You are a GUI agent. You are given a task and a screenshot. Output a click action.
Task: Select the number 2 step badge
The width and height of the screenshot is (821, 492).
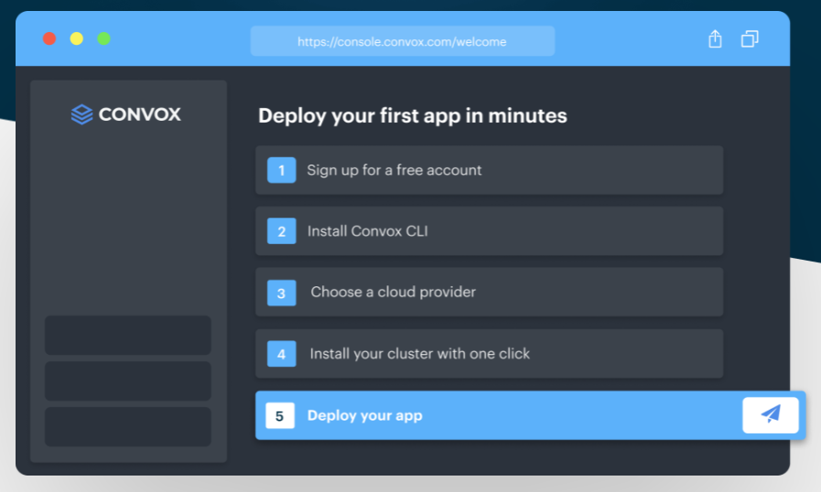[x=281, y=231]
